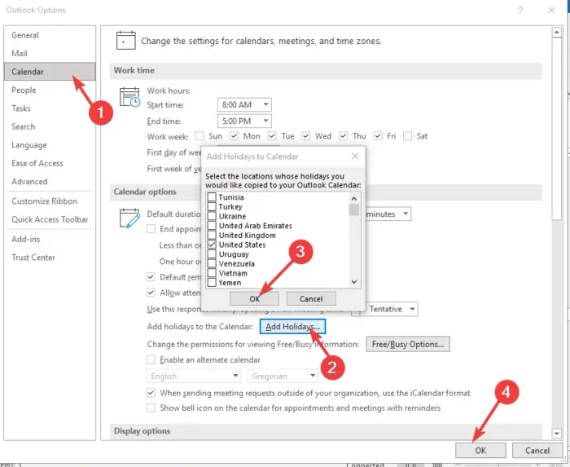Check the United Kingdom holidays checkbox
The image size is (570, 467).
212,235
